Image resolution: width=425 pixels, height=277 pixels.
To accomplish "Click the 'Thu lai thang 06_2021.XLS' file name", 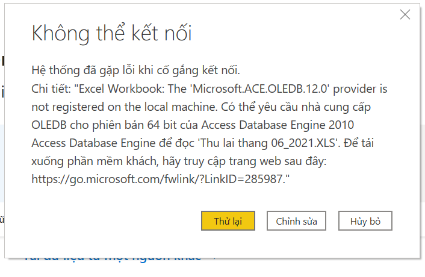I will coord(269,143).
